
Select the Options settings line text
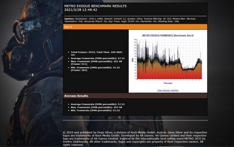130,20
